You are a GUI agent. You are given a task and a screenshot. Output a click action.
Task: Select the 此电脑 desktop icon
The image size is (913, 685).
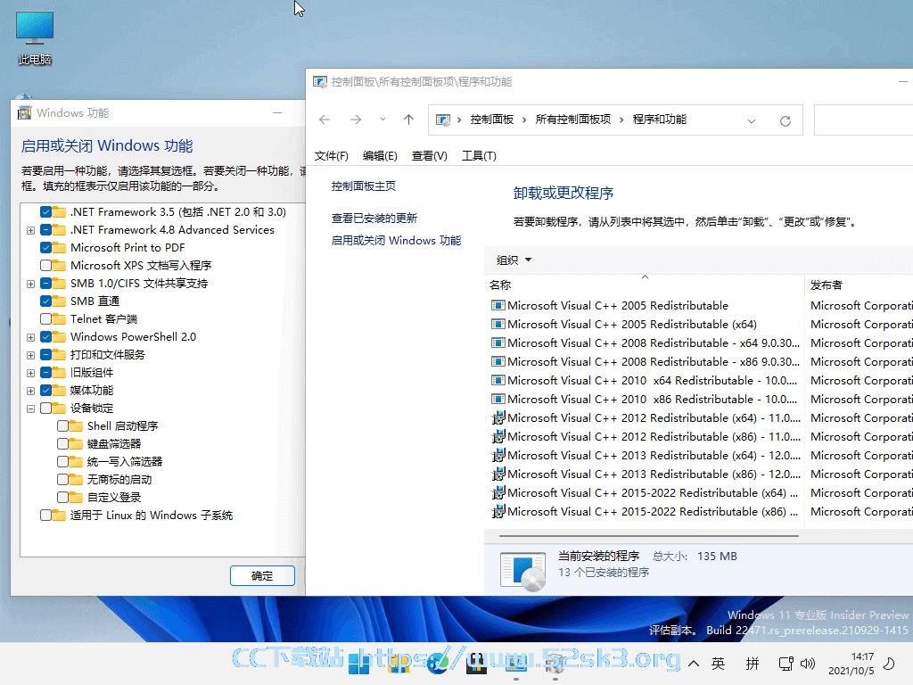(x=35, y=38)
